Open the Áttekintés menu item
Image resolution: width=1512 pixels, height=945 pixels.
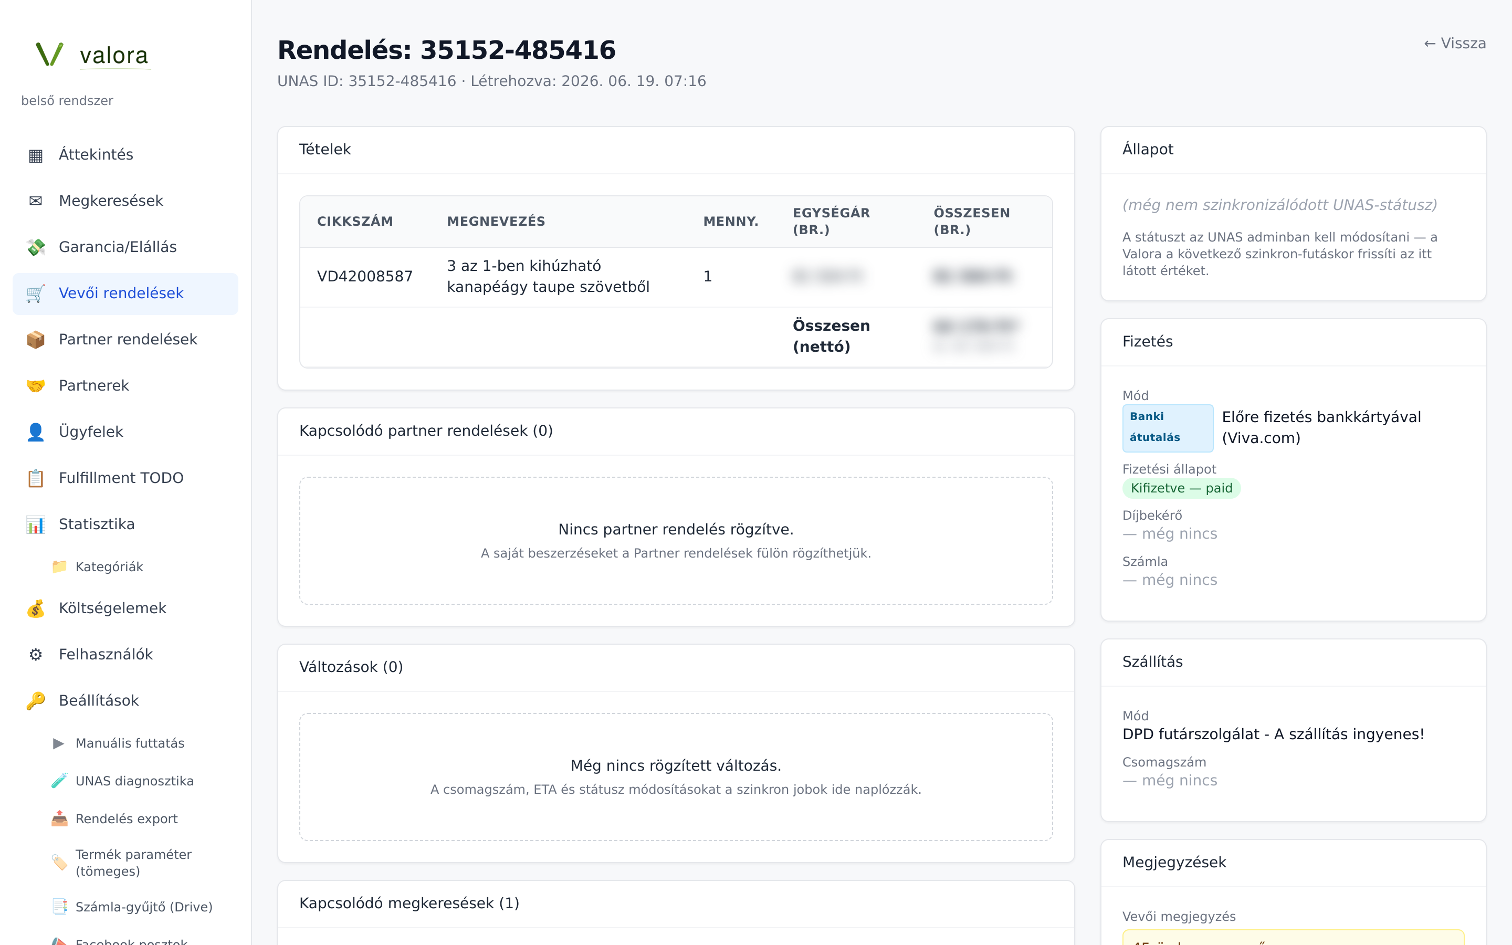click(x=125, y=154)
